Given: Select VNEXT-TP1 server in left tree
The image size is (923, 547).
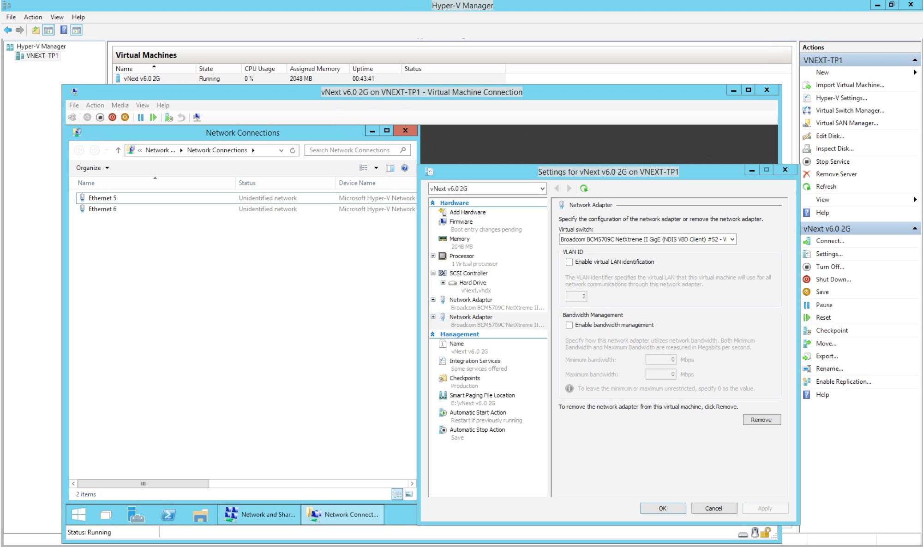Looking at the screenshot, I should click(42, 56).
